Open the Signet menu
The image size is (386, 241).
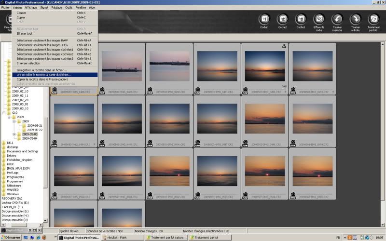pos(44,8)
